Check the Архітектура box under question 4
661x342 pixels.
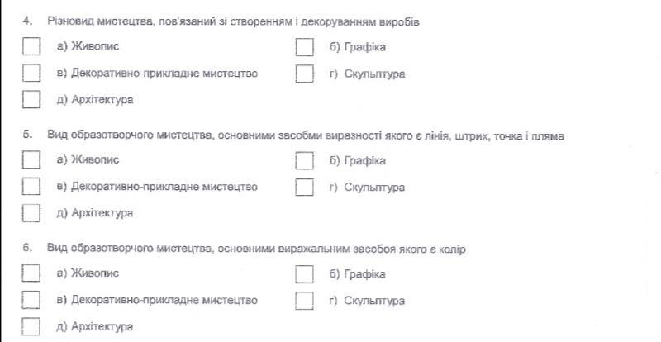tap(31, 99)
